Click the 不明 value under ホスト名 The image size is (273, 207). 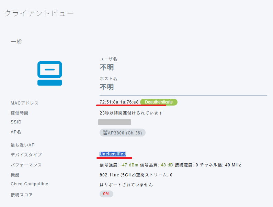tap(107, 87)
